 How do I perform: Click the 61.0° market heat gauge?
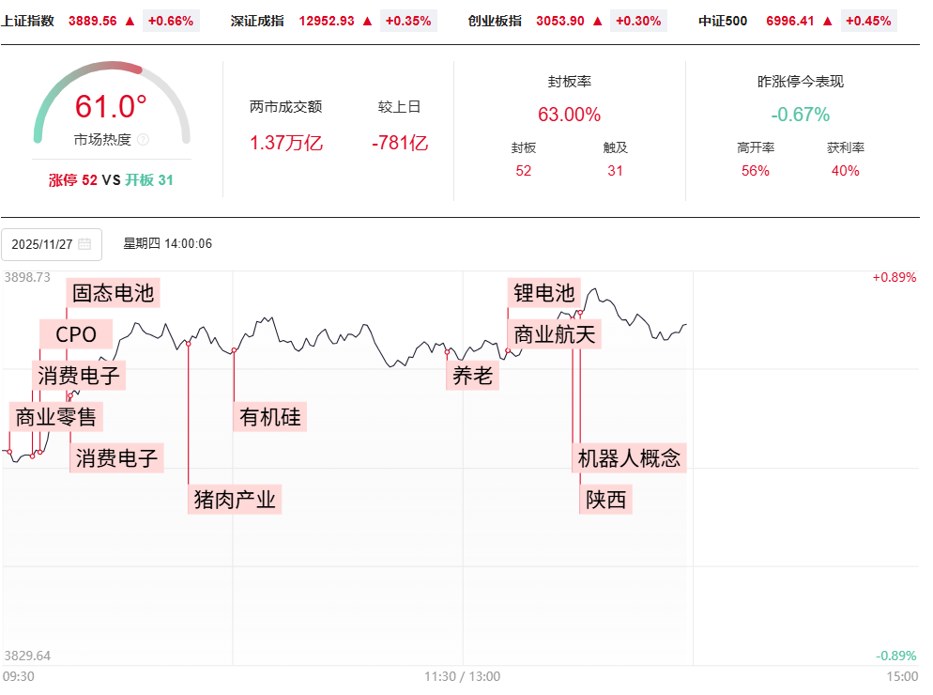[111, 106]
